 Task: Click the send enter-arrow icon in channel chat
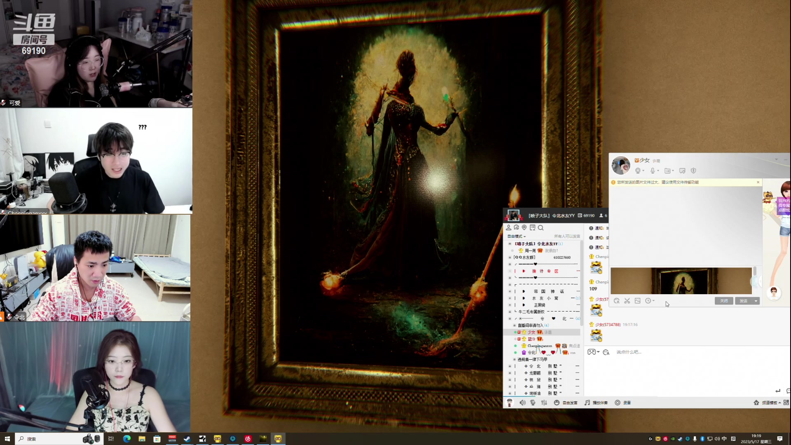tap(778, 391)
